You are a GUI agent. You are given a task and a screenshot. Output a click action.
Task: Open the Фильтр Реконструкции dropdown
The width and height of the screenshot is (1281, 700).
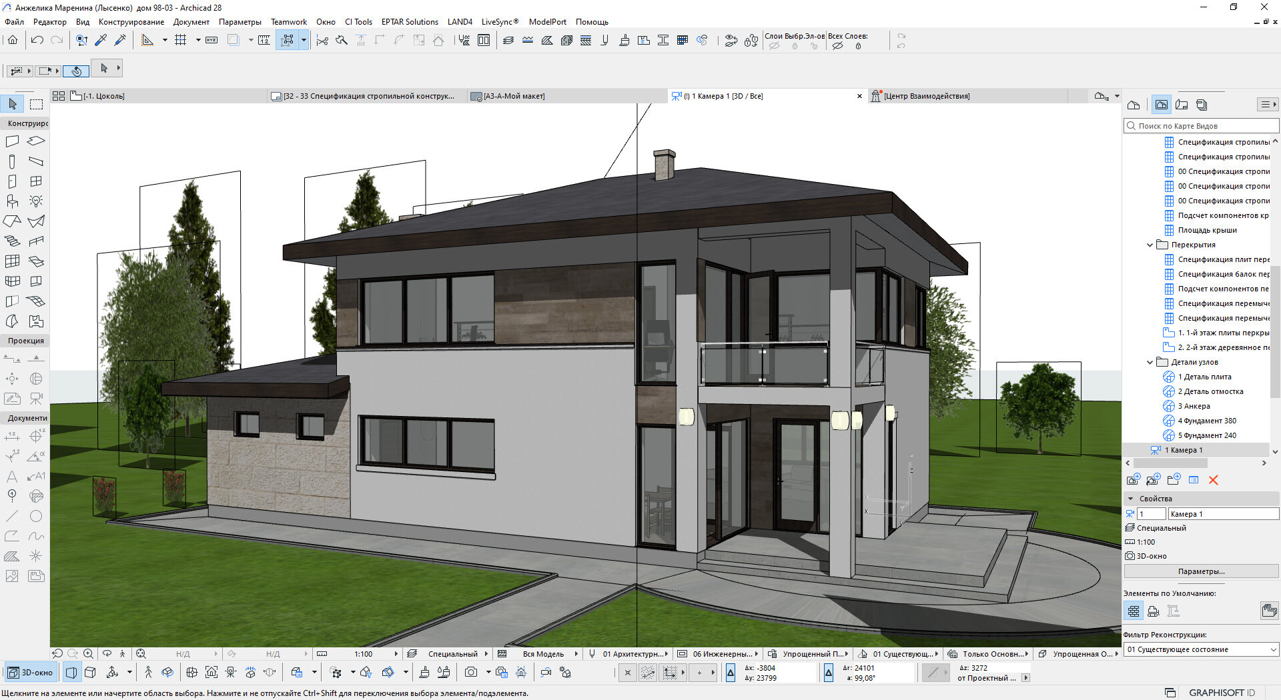pyautogui.click(x=1201, y=649)
